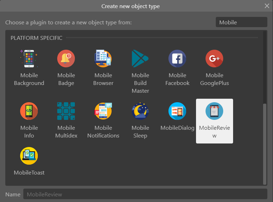
Task: Select the MobileDialog plugin icon
Action: (x=177, y=111)
